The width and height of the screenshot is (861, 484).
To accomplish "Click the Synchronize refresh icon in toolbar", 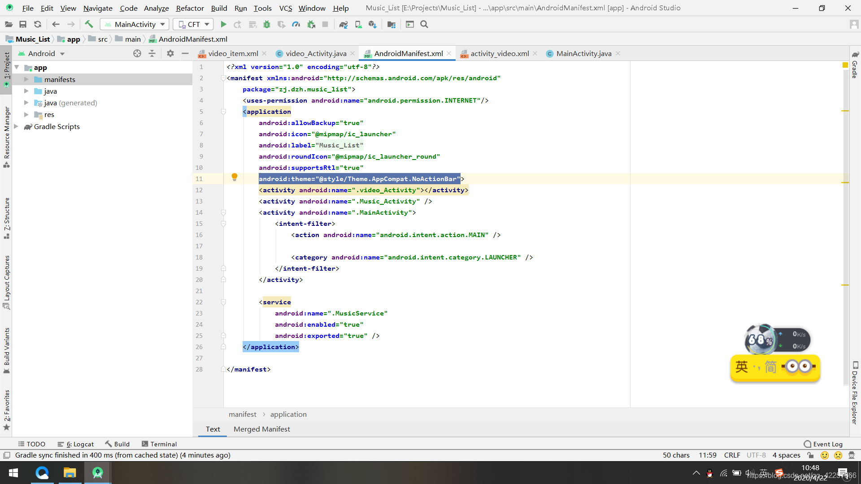I will pos(38,24).
